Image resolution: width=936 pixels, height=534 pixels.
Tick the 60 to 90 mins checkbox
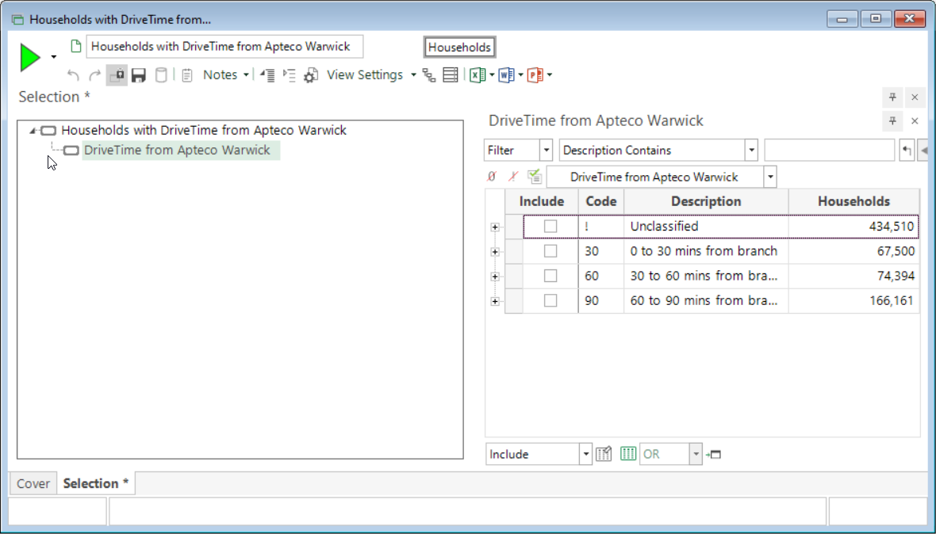point(550,300)
